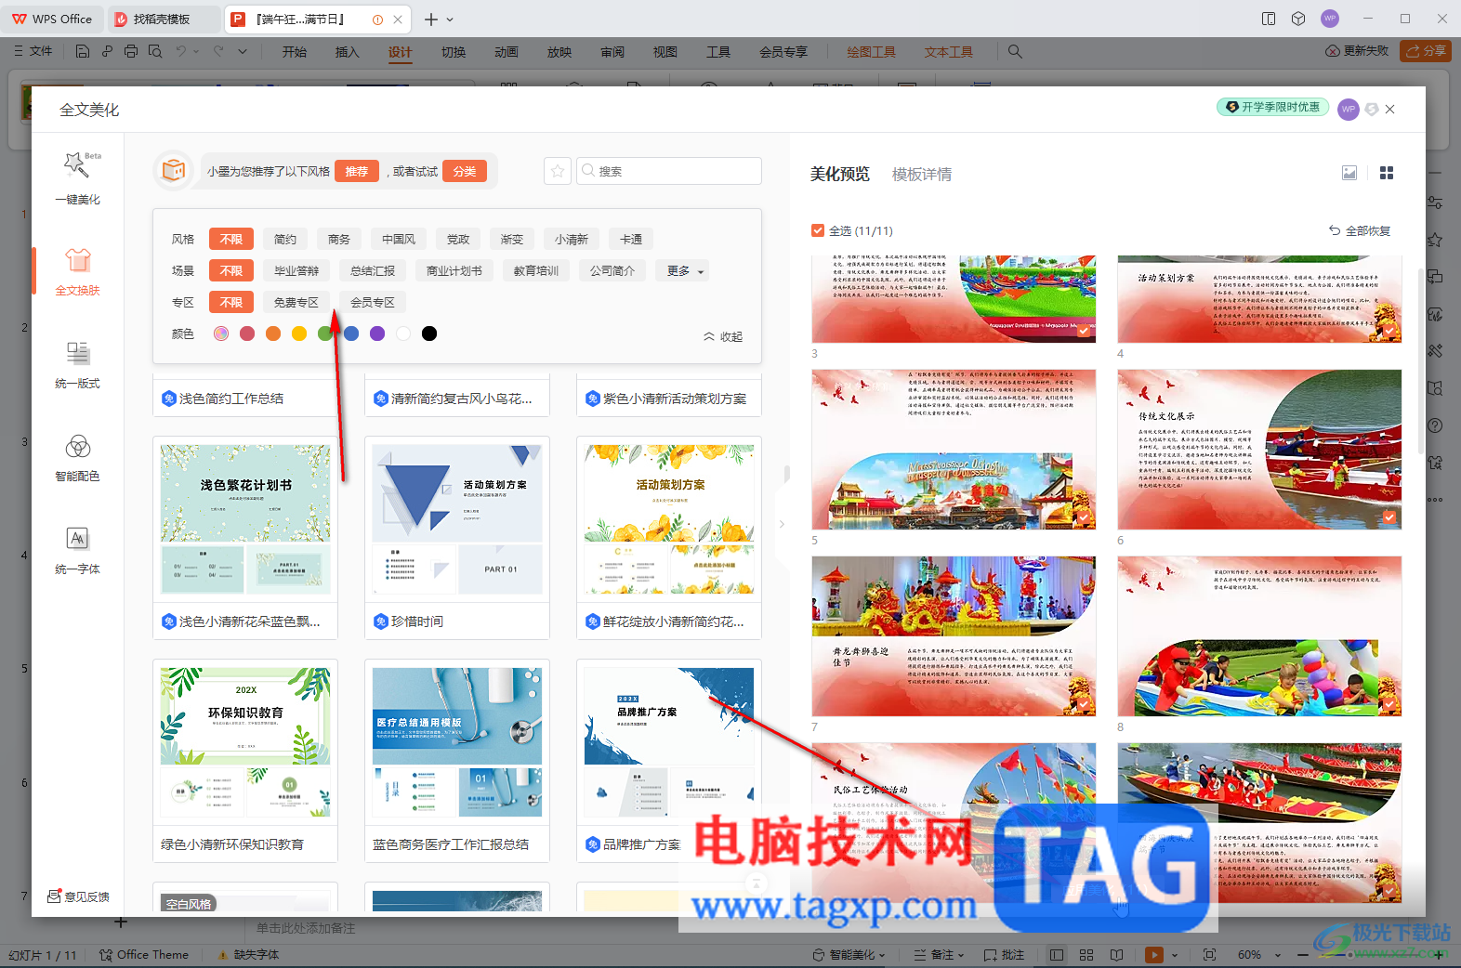Open the 开始 ribbon tab
Image resolution: width=1461 pixels, height=968 pixels.
click(295, 52)
